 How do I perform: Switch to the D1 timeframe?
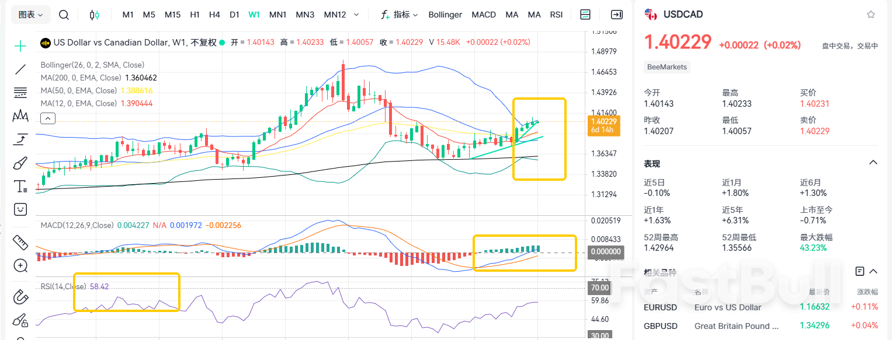234,15
